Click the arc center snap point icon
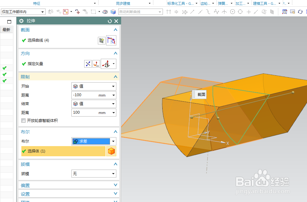307x202 pixels. point(232,12)
